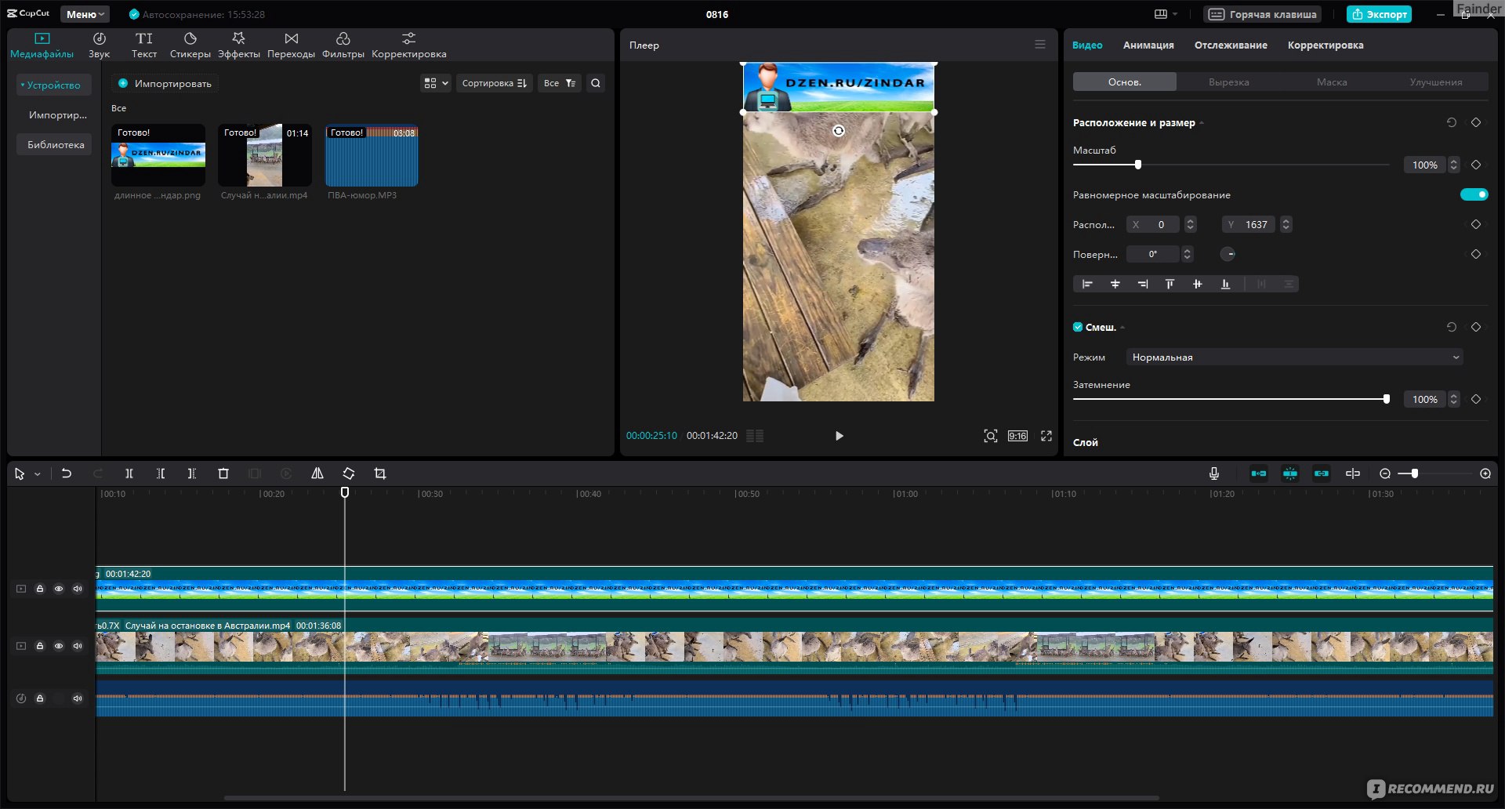Screen dimensions: 1505x809
Task: Open the Стикеры panel
Action: [x=190, y=45]
